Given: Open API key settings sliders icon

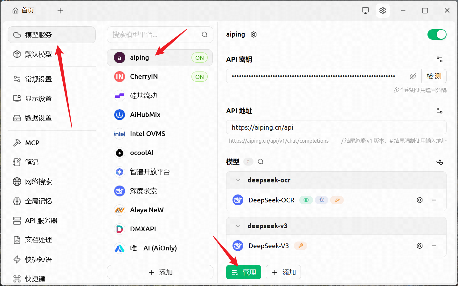Looking at the screenshot, I should point(439,59).
